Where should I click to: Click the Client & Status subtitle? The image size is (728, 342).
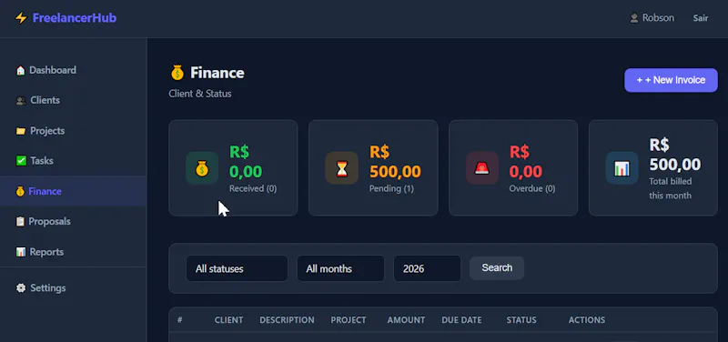200,94
